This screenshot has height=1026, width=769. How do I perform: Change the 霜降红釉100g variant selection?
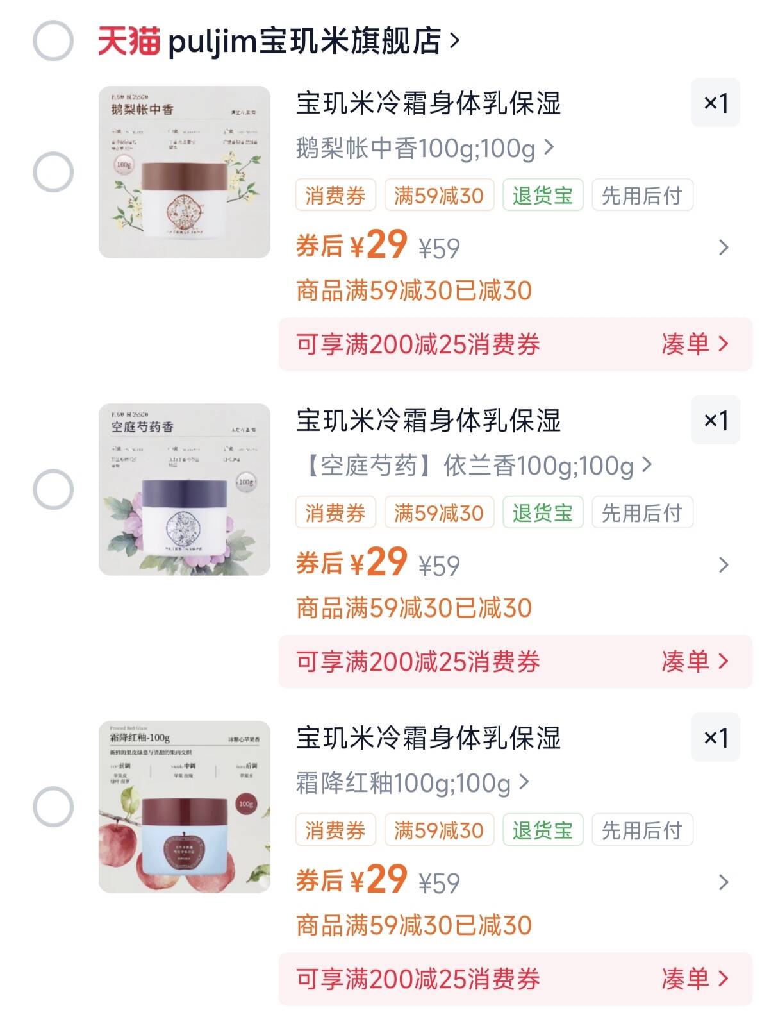point(413,783)
